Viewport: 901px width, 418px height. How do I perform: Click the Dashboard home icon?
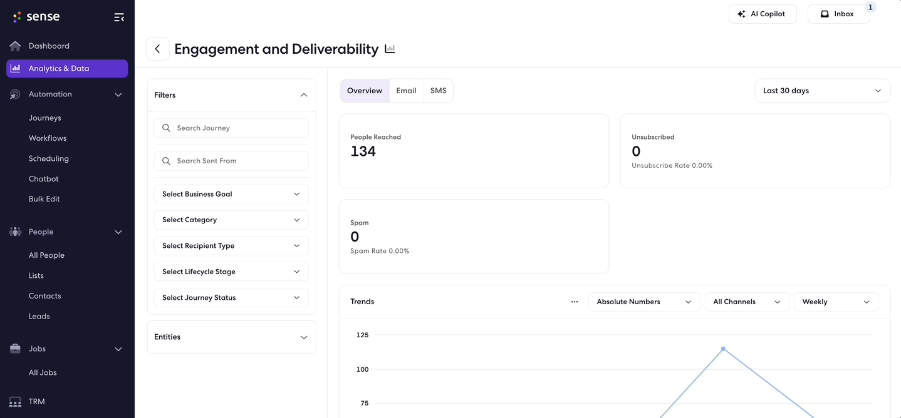click(16, 46)
